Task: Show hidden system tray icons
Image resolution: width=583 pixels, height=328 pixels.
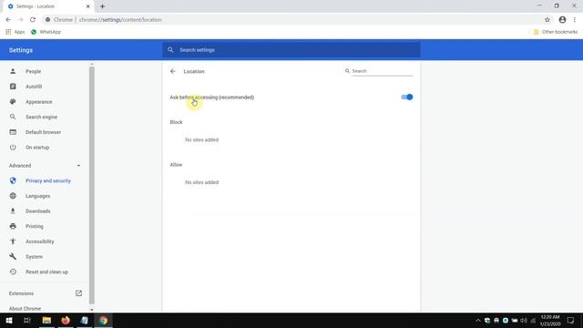Action: [478, 320]
